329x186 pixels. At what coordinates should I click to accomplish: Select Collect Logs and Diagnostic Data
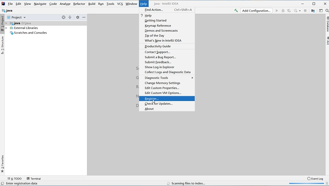tap(167, 72)
